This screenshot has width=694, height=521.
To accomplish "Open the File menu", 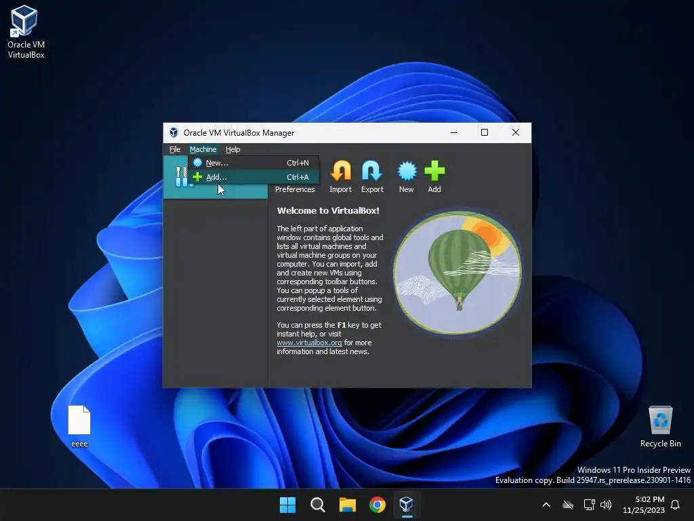I will [x=175, y=149].
